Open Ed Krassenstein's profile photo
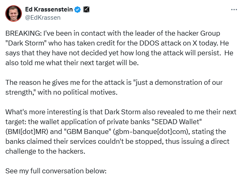Viewport: 243px width, 177px height. (x=14, y=14)
